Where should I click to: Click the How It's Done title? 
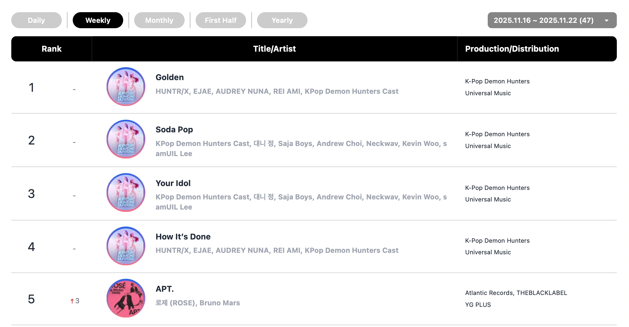tap(183, 236)
